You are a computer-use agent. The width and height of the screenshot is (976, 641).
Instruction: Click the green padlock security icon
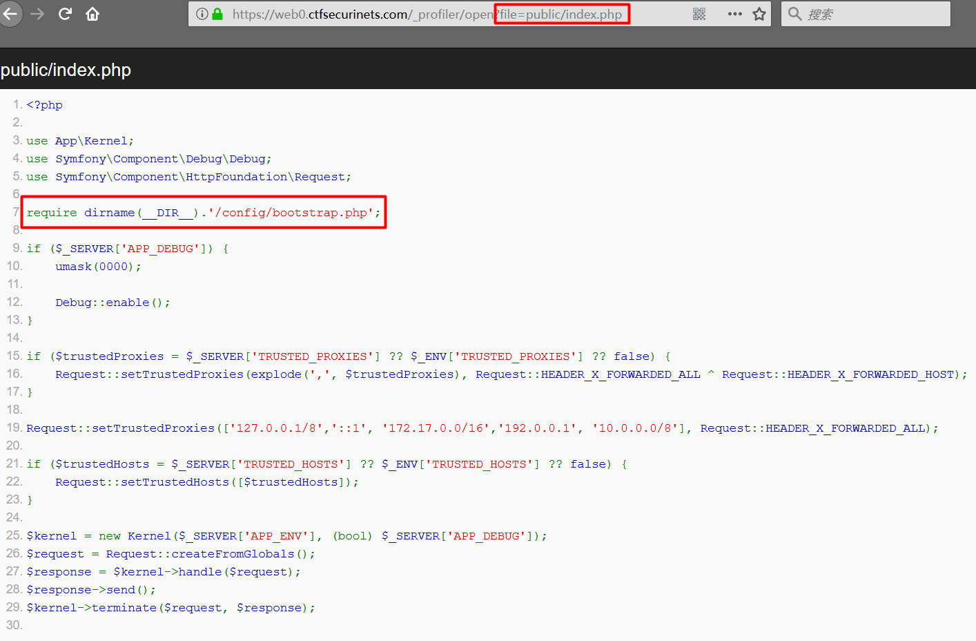(217, 14)
